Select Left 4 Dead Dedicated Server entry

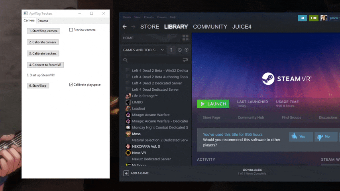[155, 90]
